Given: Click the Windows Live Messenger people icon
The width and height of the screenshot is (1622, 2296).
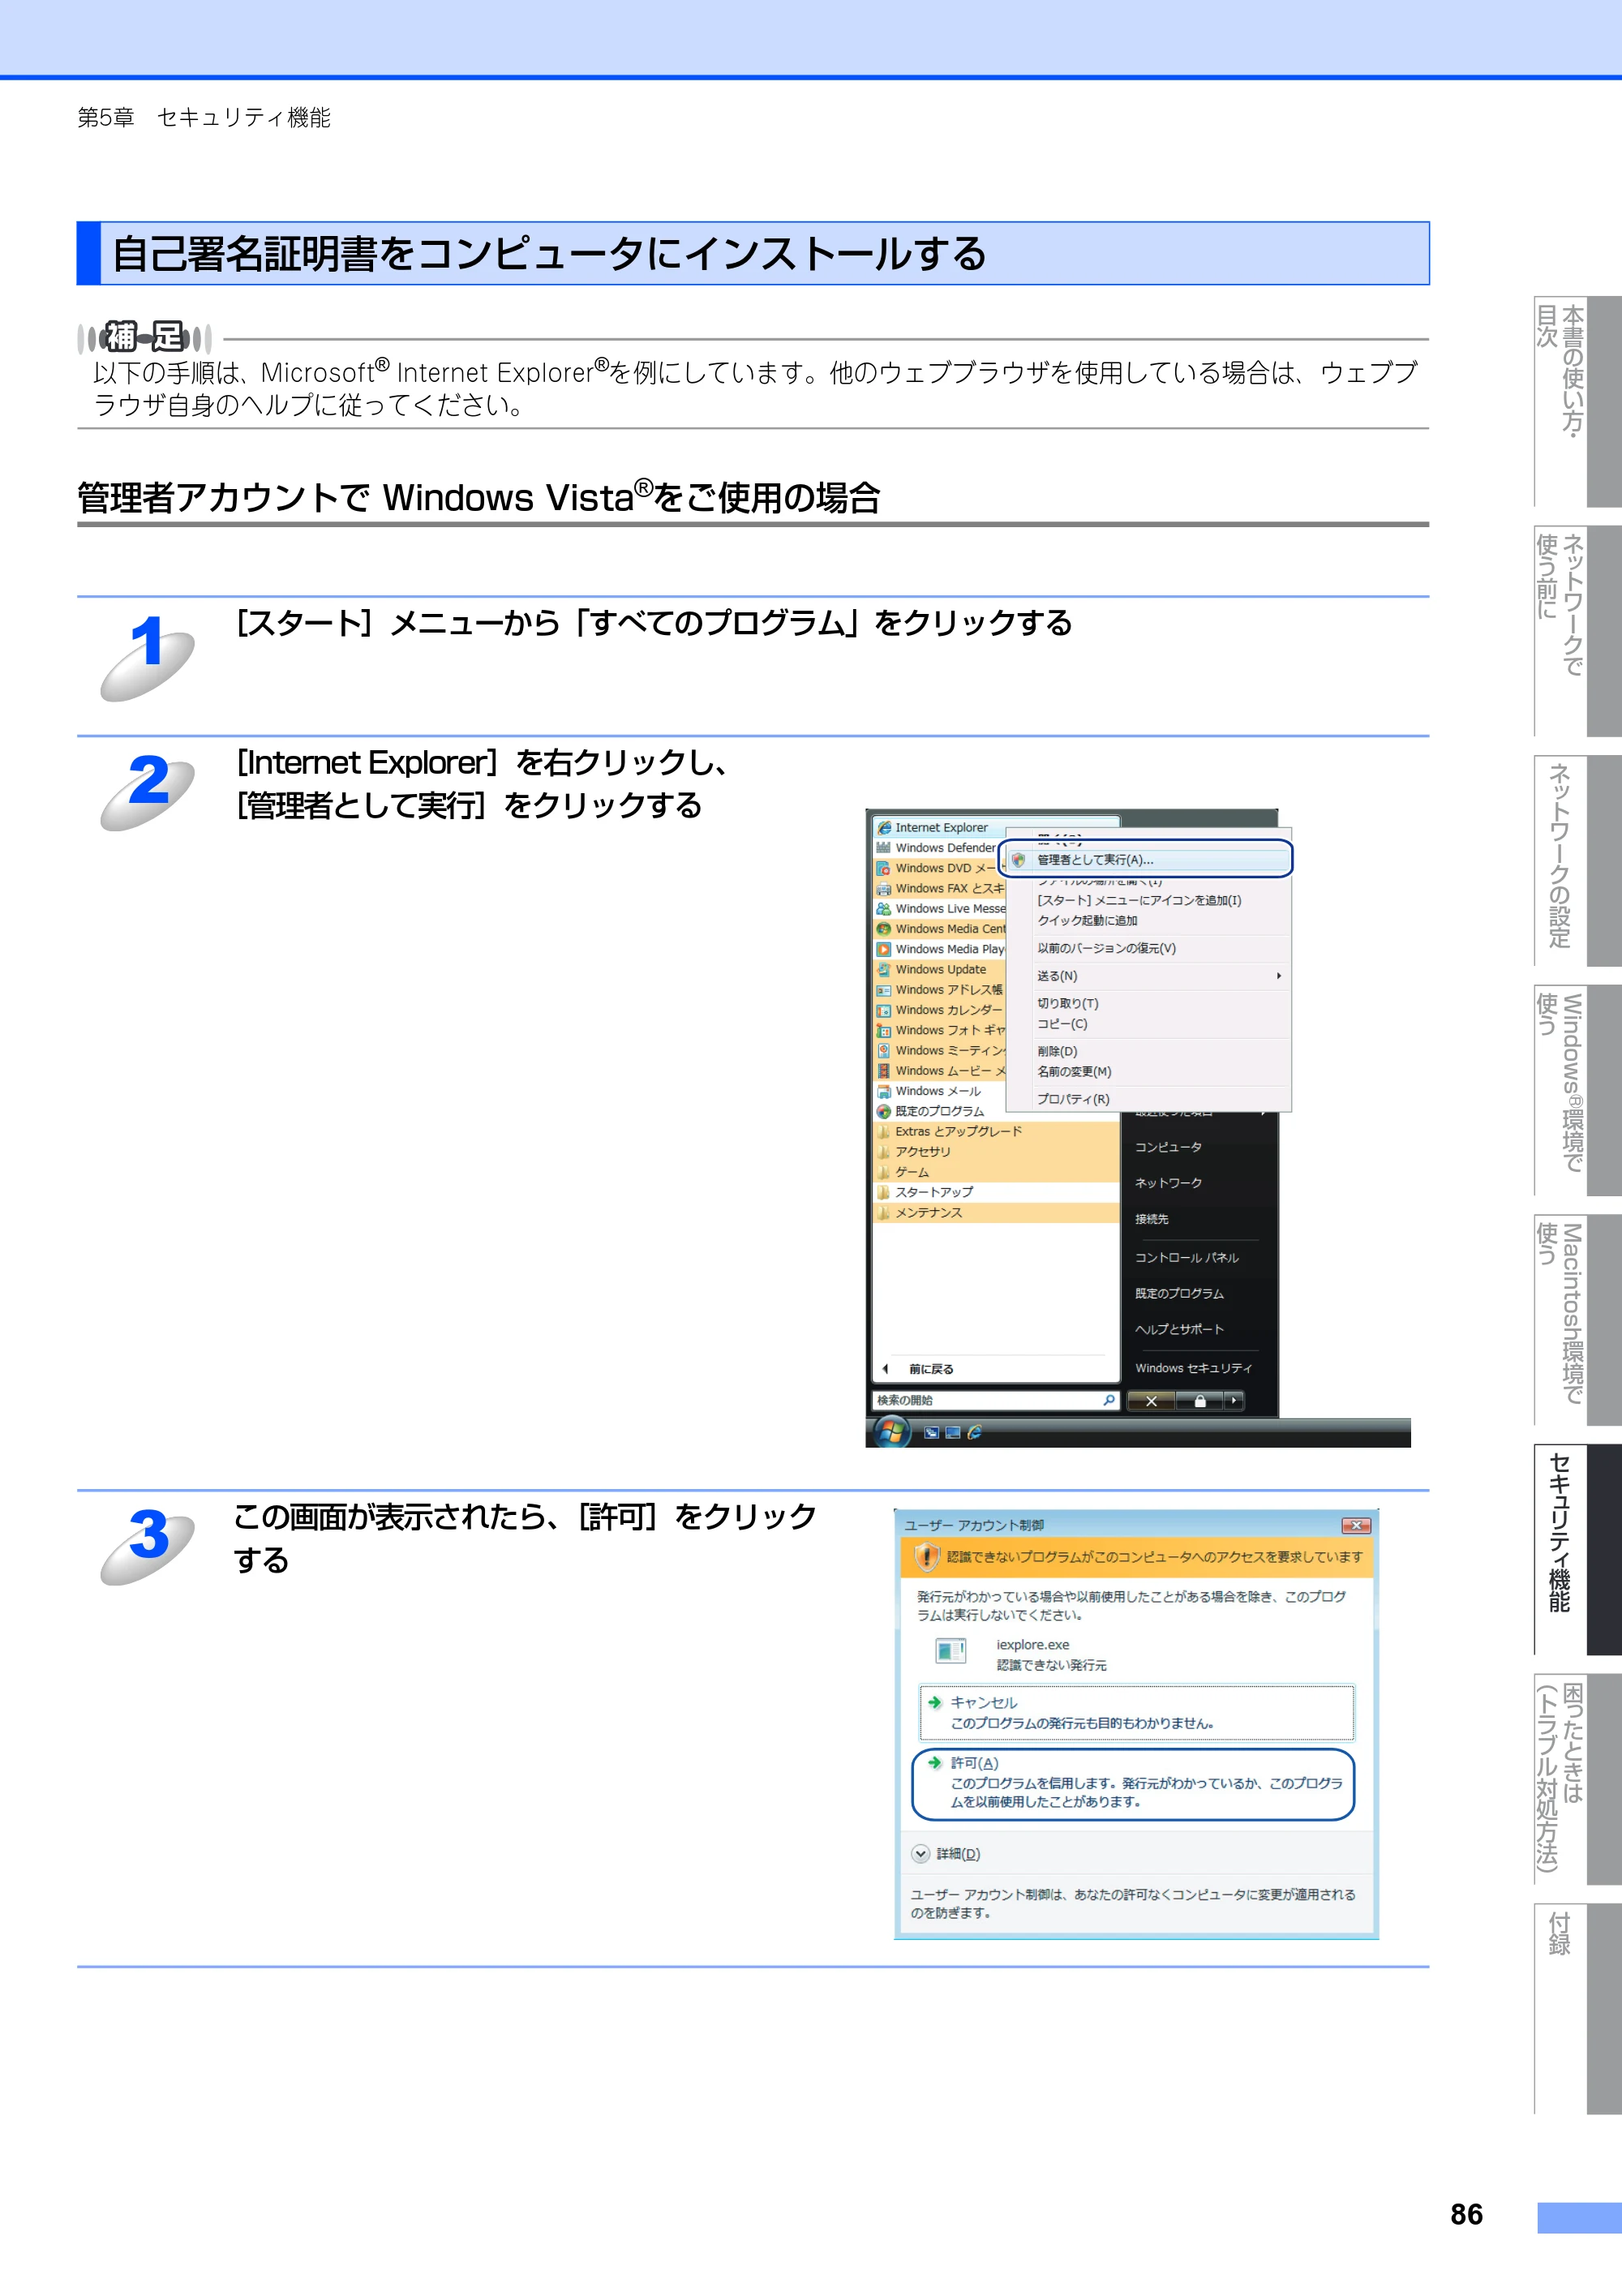Looking at the screenshot, I should [x=884, y=909].
